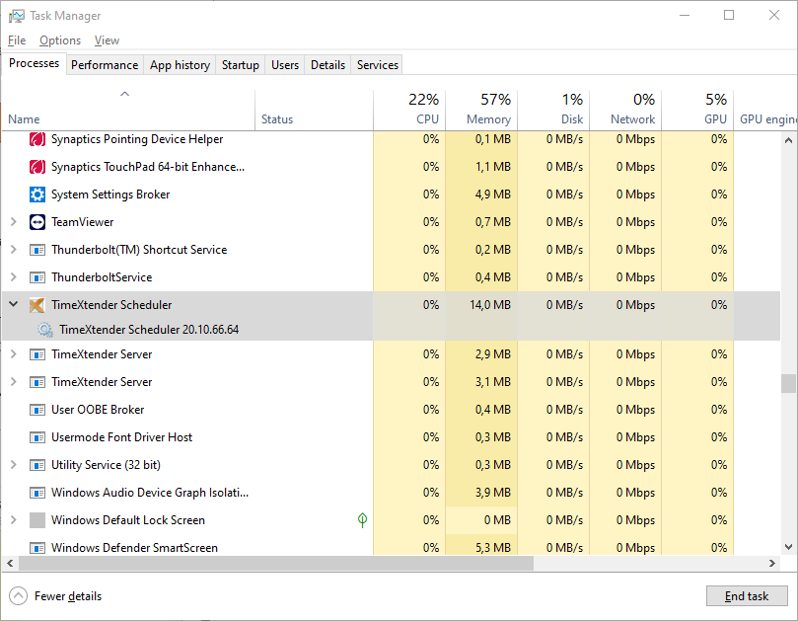Click the Usermode Font Driver Host icon
This screenshot has height=621, width=798.
click(x=37, y=437)
